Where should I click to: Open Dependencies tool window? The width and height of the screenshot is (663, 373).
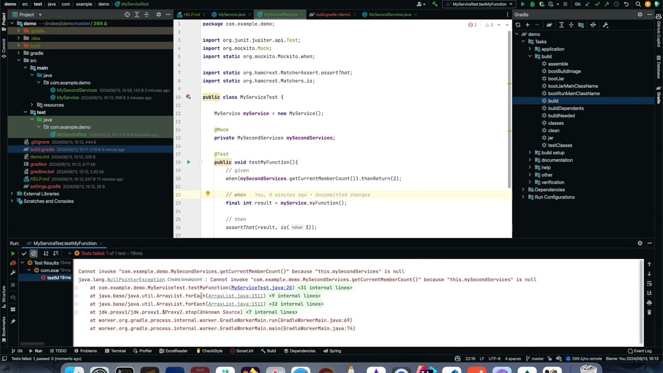299,351
